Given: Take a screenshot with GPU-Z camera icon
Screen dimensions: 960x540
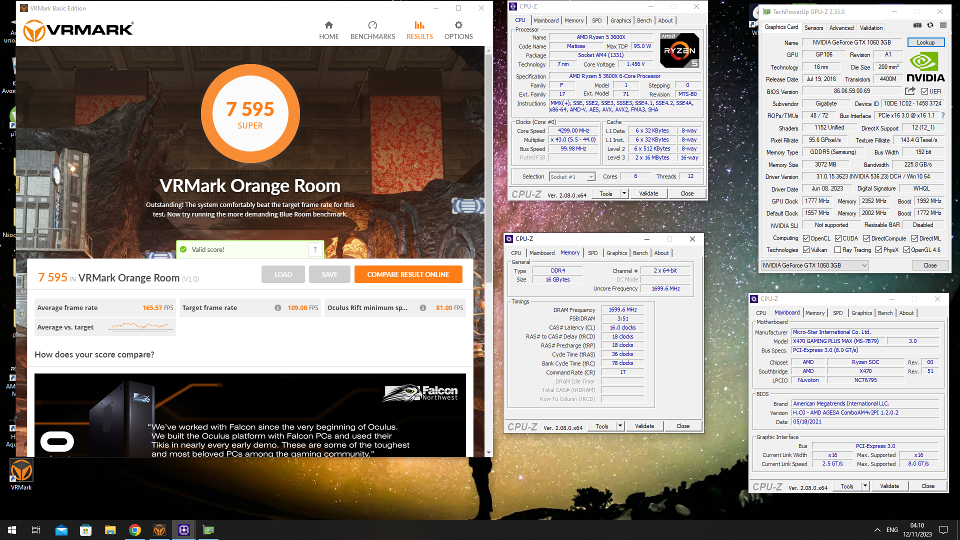Looking at the screenshot, I should [917, 25].
